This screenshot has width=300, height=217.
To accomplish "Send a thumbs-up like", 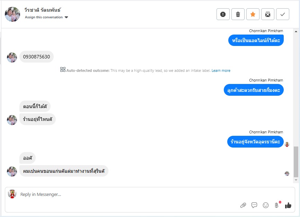I will click(x=288, y=205).
